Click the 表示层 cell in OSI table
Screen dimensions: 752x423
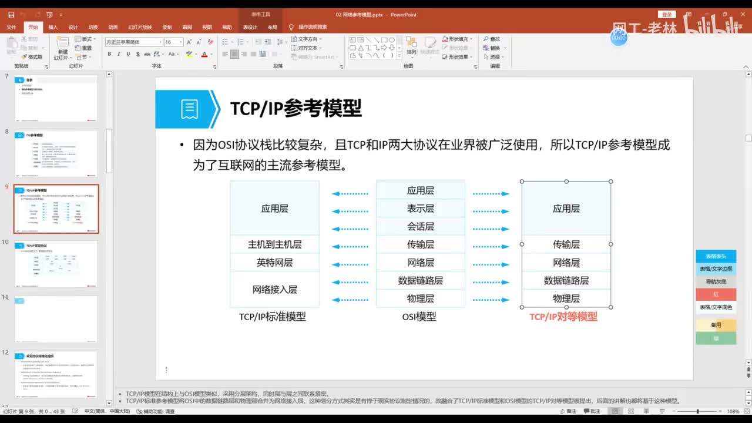(x=420, y=209)
